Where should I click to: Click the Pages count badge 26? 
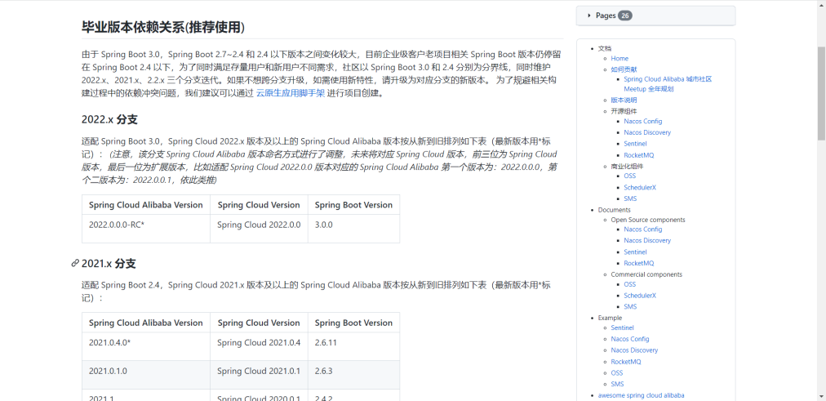(x=624, y=16)
